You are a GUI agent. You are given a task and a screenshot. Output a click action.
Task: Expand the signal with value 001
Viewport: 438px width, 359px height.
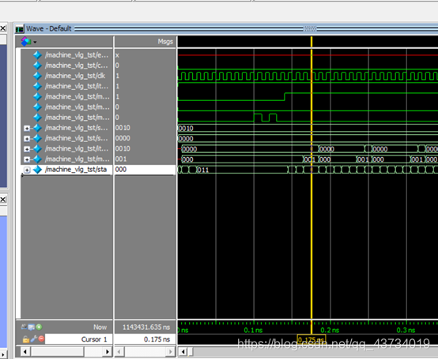pyautogui.click(x=27, y=159)
